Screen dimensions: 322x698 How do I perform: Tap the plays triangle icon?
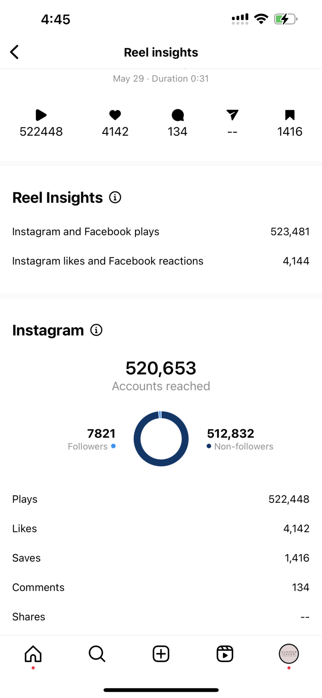click(x=41, y=115)
